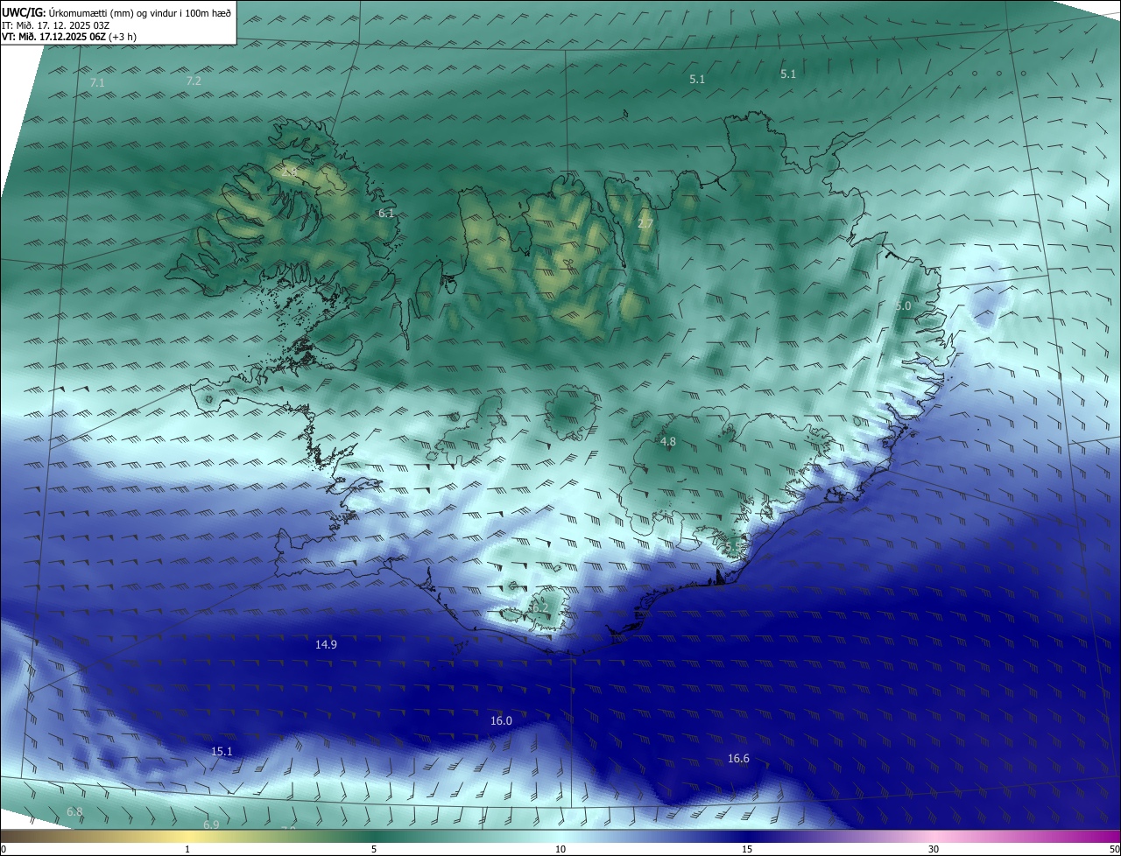Click the '15' tick on the color scale
This screenshot has height=856, width=1121.
click(x=747, y=849)
